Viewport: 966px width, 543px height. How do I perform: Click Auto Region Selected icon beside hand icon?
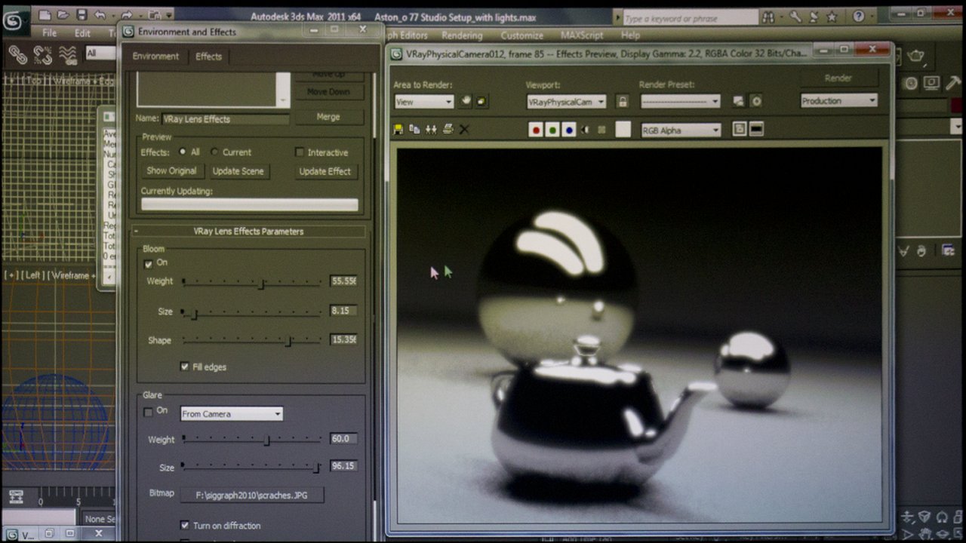[481, 101]
